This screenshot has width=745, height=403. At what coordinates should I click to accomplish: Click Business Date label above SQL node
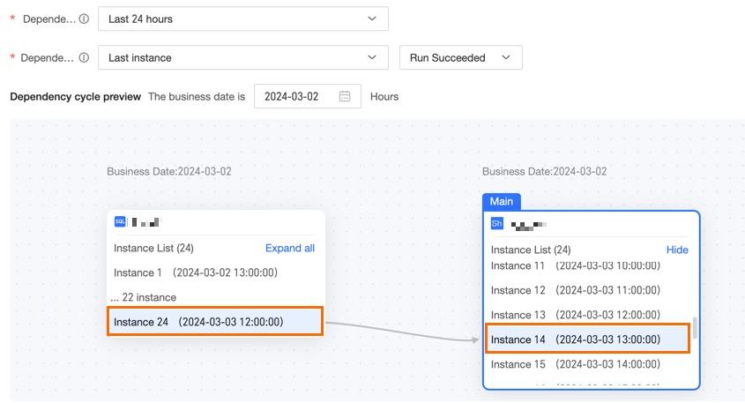click(x=169, y=172)
